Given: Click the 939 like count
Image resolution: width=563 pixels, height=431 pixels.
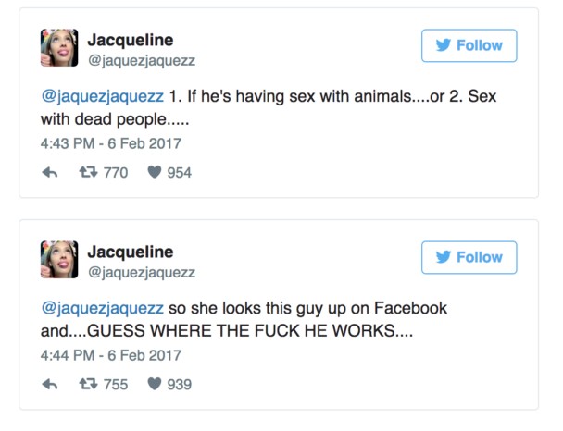Looking at the screenshot, I should (179, 384).
